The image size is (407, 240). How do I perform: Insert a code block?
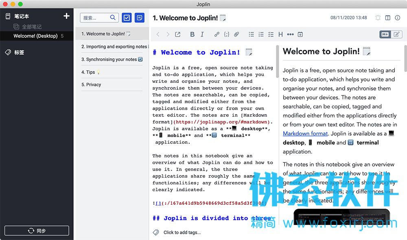[227, 35]
